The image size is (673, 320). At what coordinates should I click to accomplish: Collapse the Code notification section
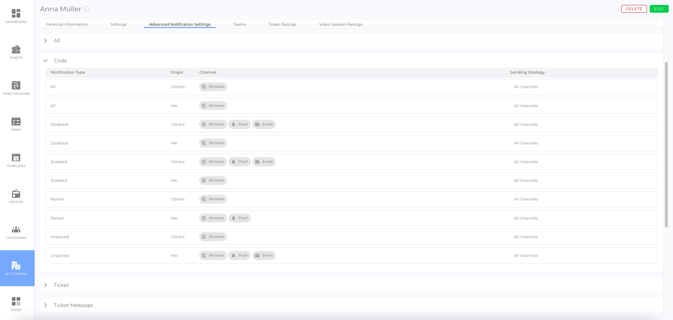(45, 61)
